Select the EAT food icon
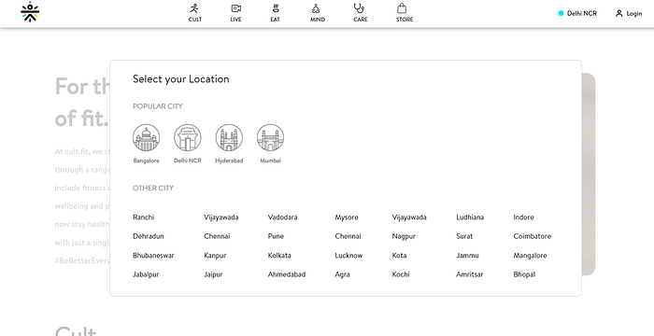This screenshot has height=336, width=654. (x=276, y=8)
